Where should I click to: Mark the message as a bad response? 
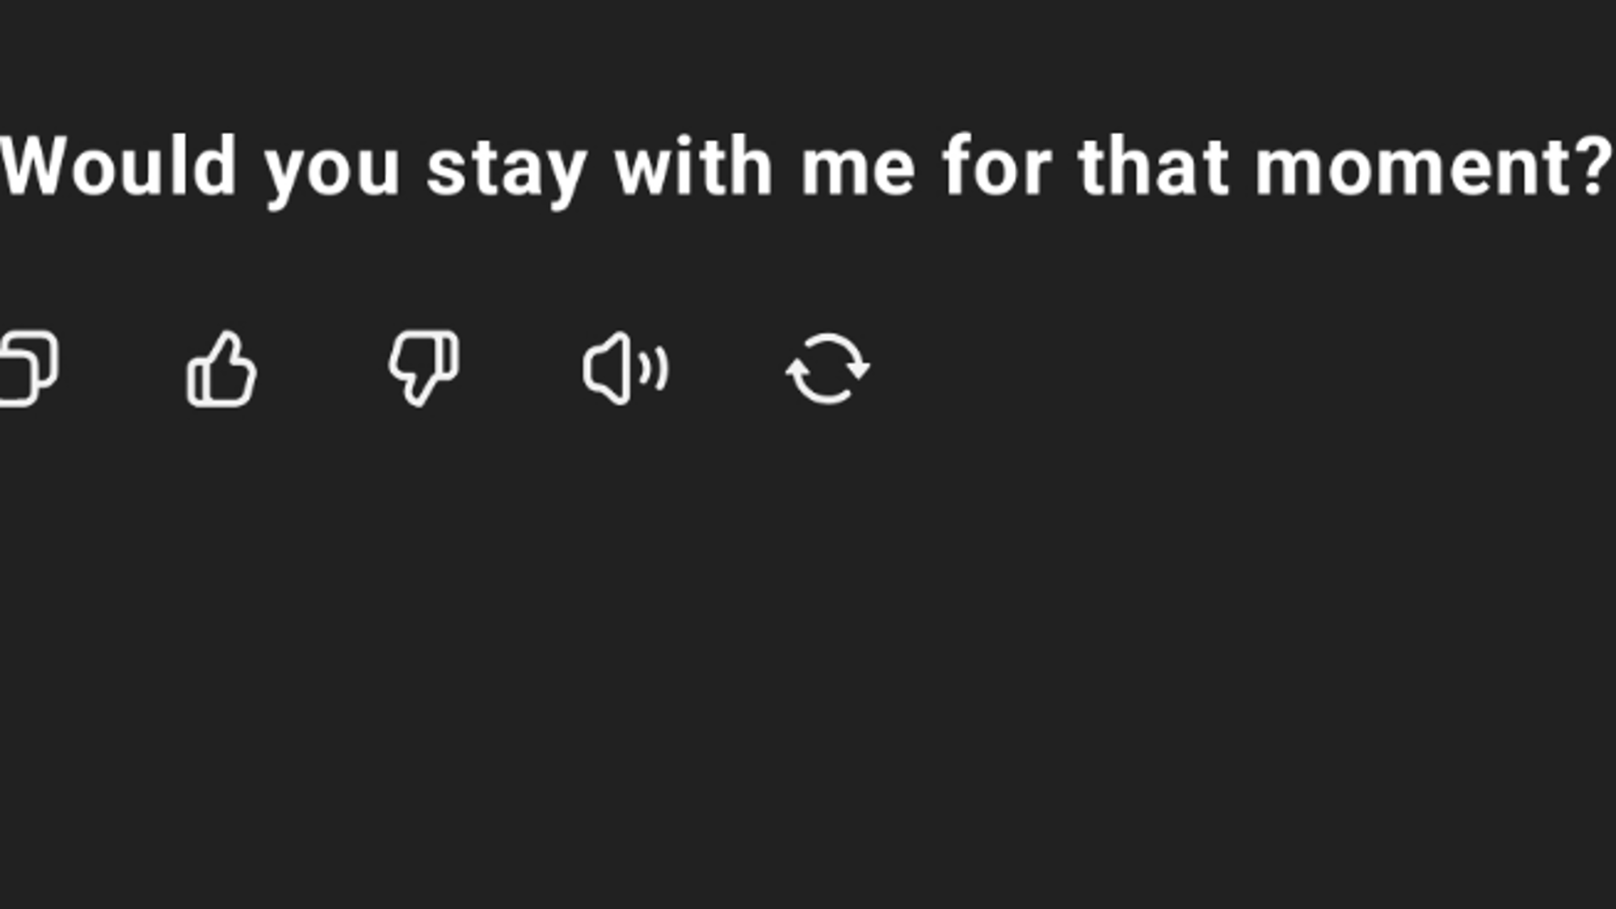423,368
